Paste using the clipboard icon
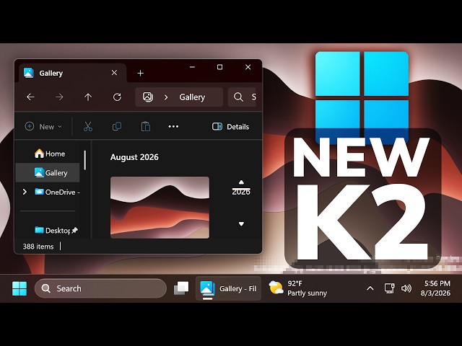The height and width of the screenshot is (346, 462). [x=146, y=127]
